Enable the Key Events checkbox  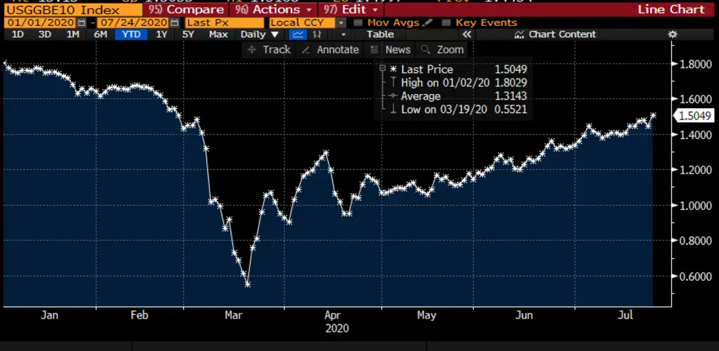pyautogui.click(x=447, y=23)
